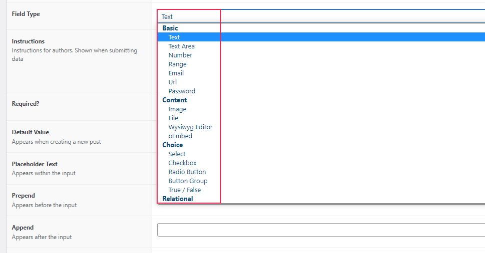Select Wysiwyg Editor option
The height and width of the screenshot is (253, 485).
pyautogui.click(x=191, y=127)
